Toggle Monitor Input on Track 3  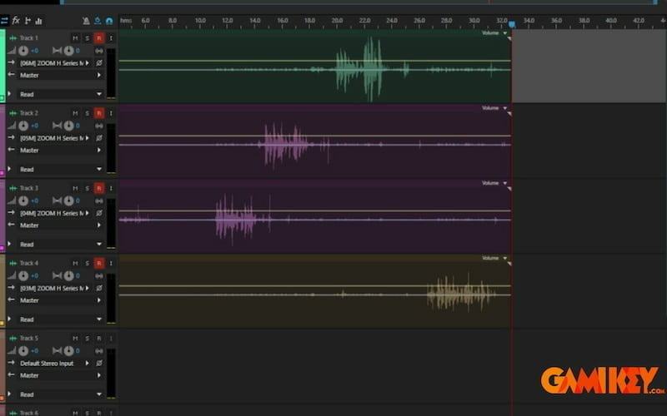111,188
